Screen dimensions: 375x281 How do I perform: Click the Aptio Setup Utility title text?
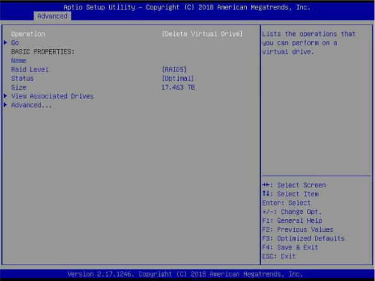tap(187, 7)
